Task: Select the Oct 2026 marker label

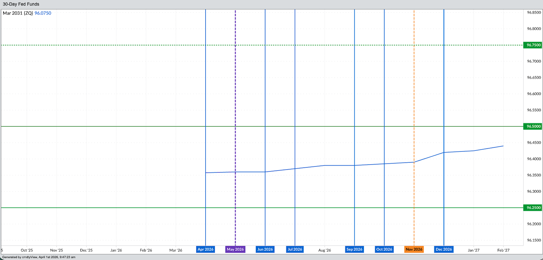Action: click(384, 249)
